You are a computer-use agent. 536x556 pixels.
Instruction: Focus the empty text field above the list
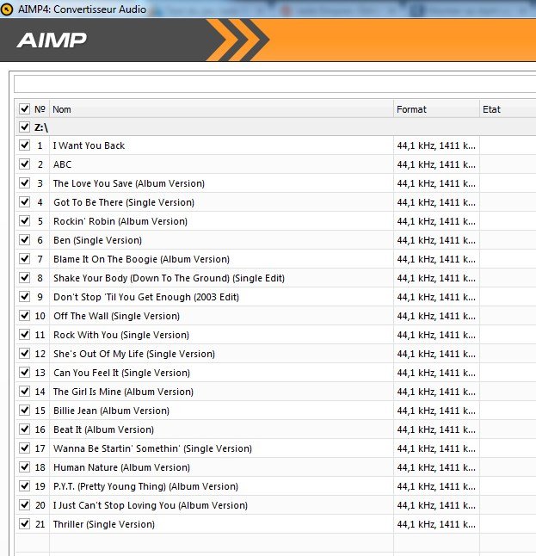tap(274, 84)
